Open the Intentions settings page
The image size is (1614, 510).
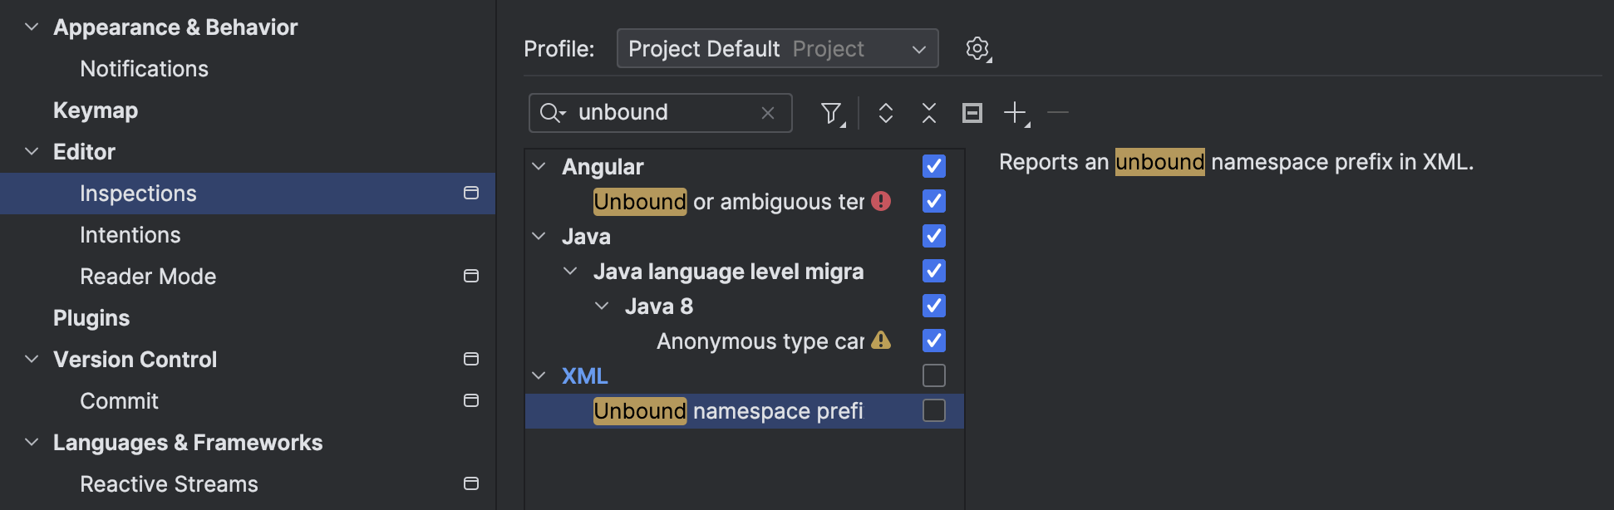pyautogui.click(x=130, y=235)
